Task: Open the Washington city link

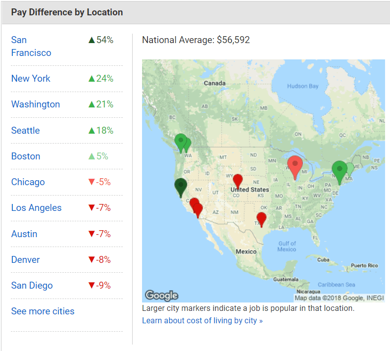Action: coord(36,104)
